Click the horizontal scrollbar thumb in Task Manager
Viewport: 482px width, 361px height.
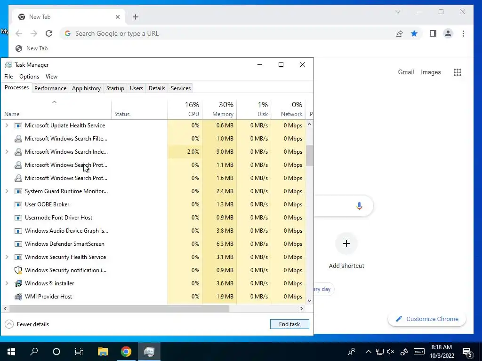click(x=119, y=308)
